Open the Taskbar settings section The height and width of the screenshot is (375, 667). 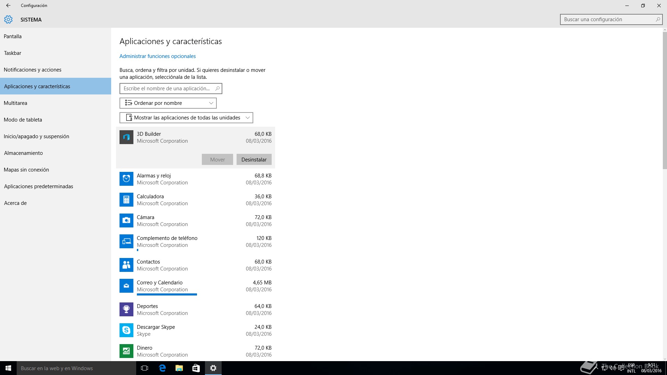pyautogui.click(x=56, y=53)
